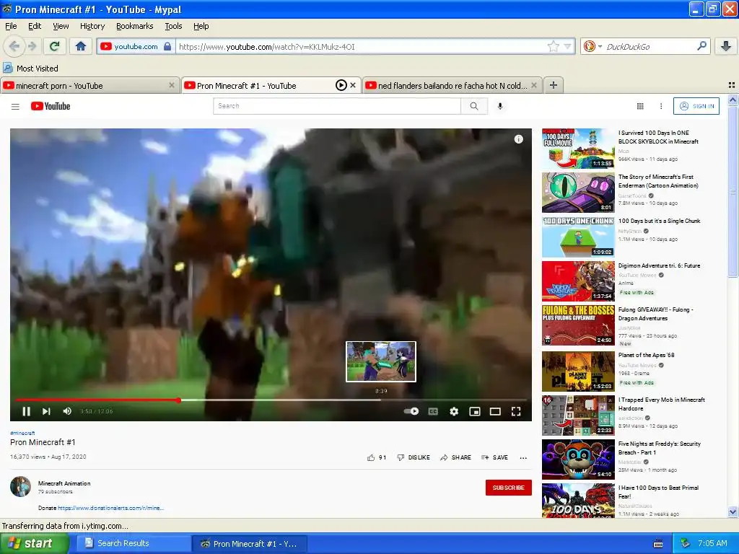Open the Bookmarks menu
This screenshot has width=739, height=554.
pyautogui.click(x=134, y=26)
